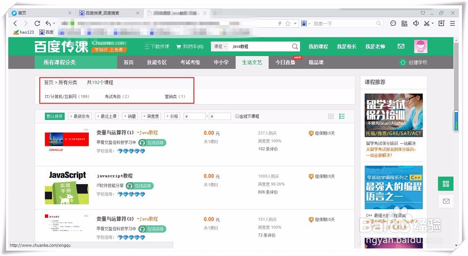Open hao123 bookmark

(x=24, y=32)
